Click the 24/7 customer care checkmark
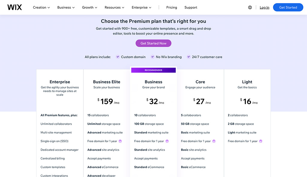 pos(188,57)
